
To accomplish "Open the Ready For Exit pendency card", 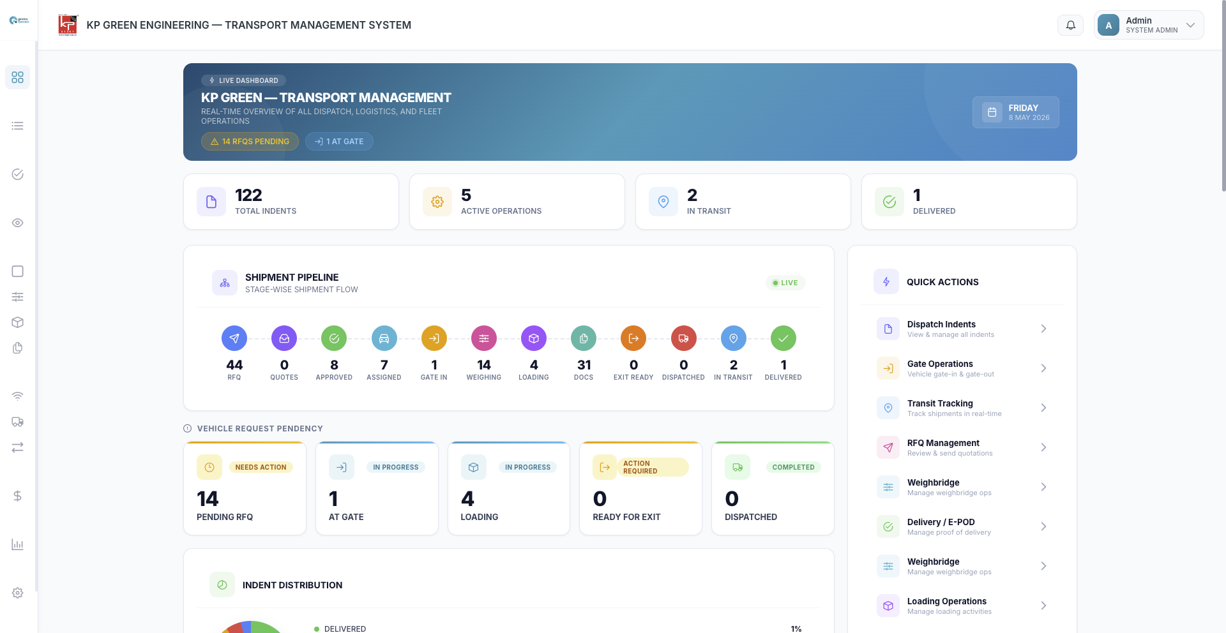I will click(x=640, y=488).
